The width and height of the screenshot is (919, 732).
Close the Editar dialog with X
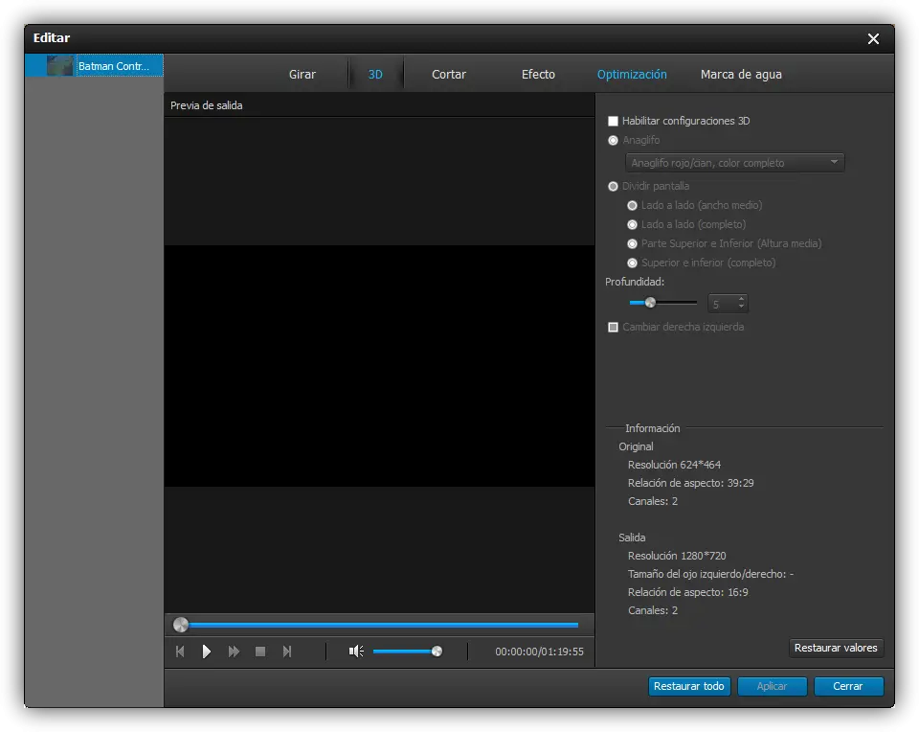873,39
